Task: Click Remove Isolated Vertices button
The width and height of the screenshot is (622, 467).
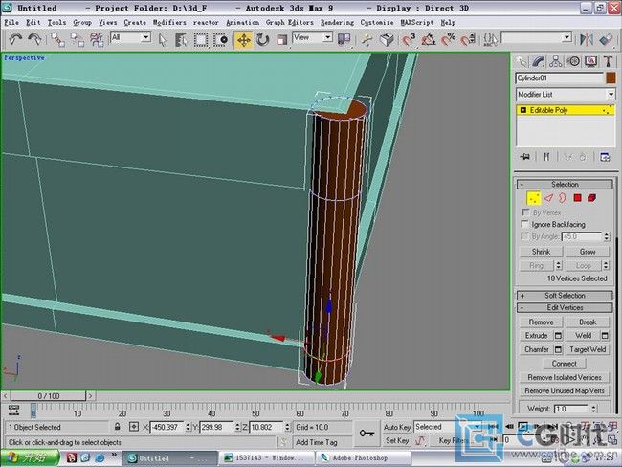Action: (565, 377)
